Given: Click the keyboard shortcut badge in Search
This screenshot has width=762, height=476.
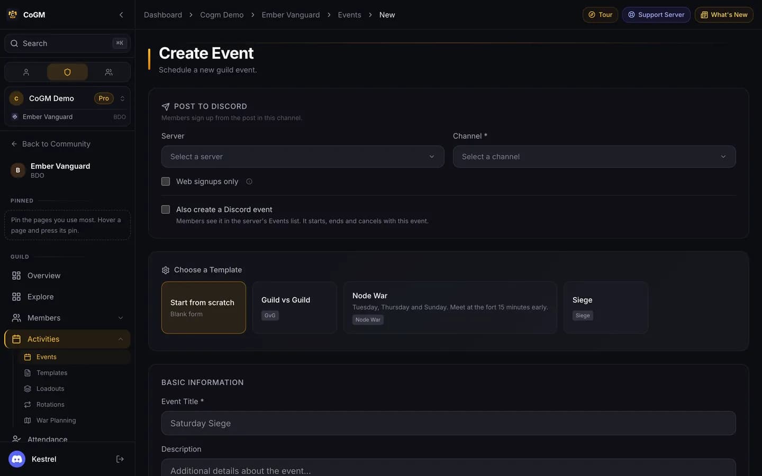Looking at the screenshot, I should (x=120, y=43).
